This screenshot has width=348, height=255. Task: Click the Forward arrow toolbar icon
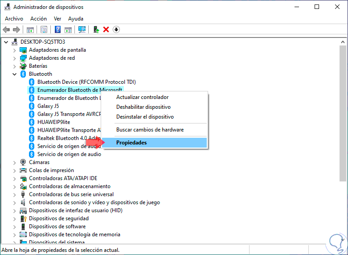16,29
